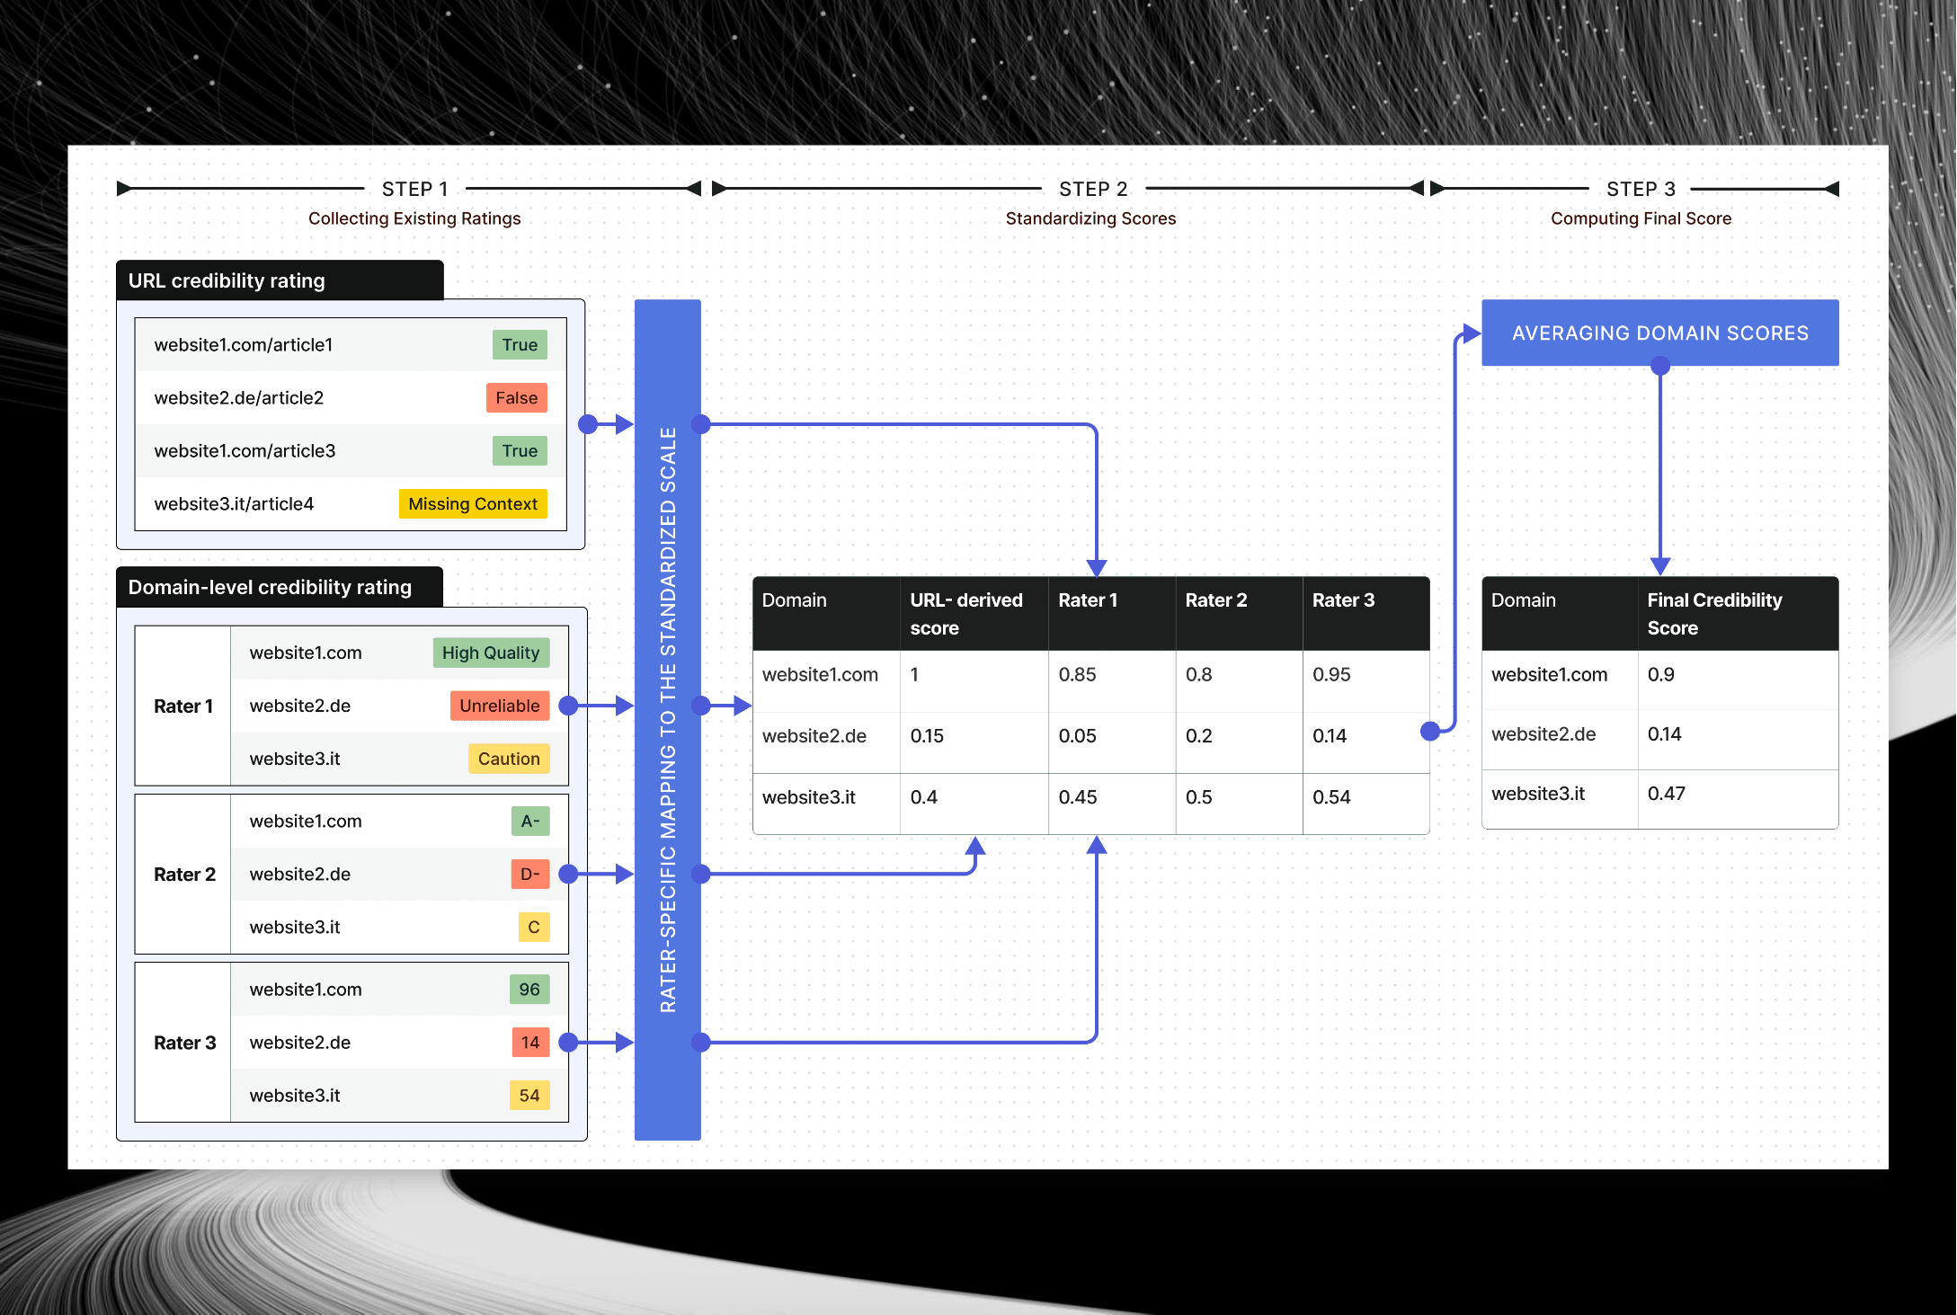Viewport: 1957px width, 1315px height.
Task: Click website3.it/article4 URL text
Action: point(234,503)
